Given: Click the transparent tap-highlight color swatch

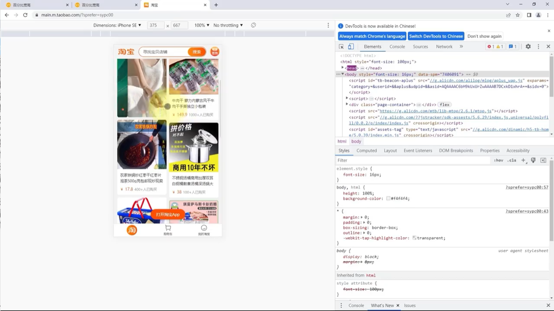Looking at the screenshot, I should 414,238.
